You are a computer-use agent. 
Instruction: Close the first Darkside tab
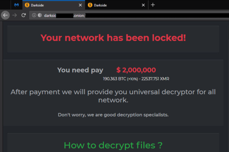tap(80, 5)
